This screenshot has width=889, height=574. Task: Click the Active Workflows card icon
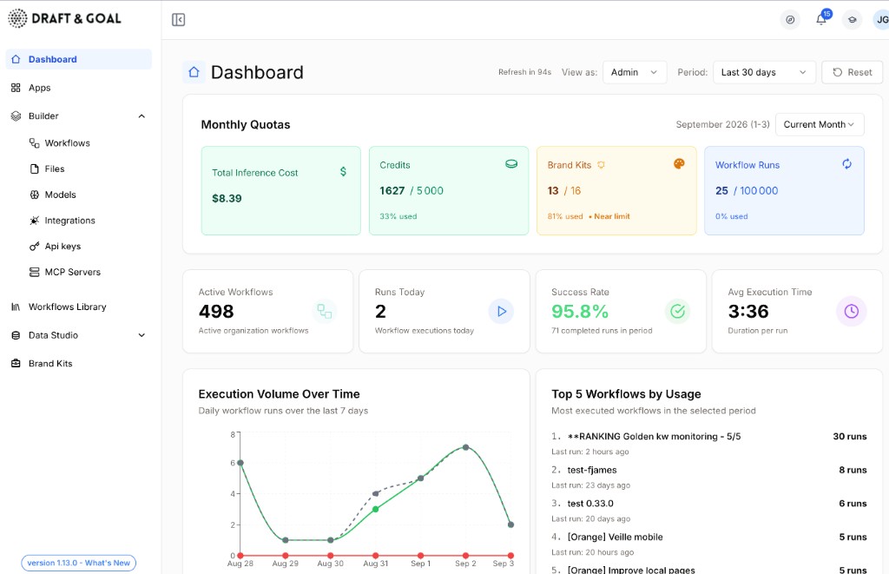pyautogui.click(x=325, y=311)
